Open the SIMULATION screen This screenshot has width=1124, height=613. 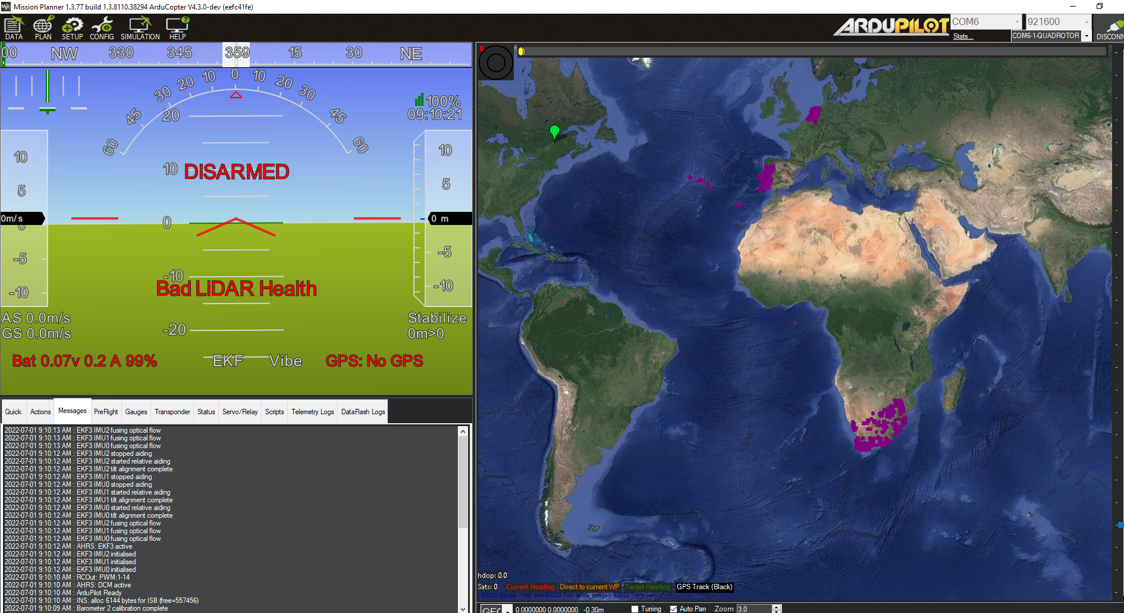(x=140, y=28)
